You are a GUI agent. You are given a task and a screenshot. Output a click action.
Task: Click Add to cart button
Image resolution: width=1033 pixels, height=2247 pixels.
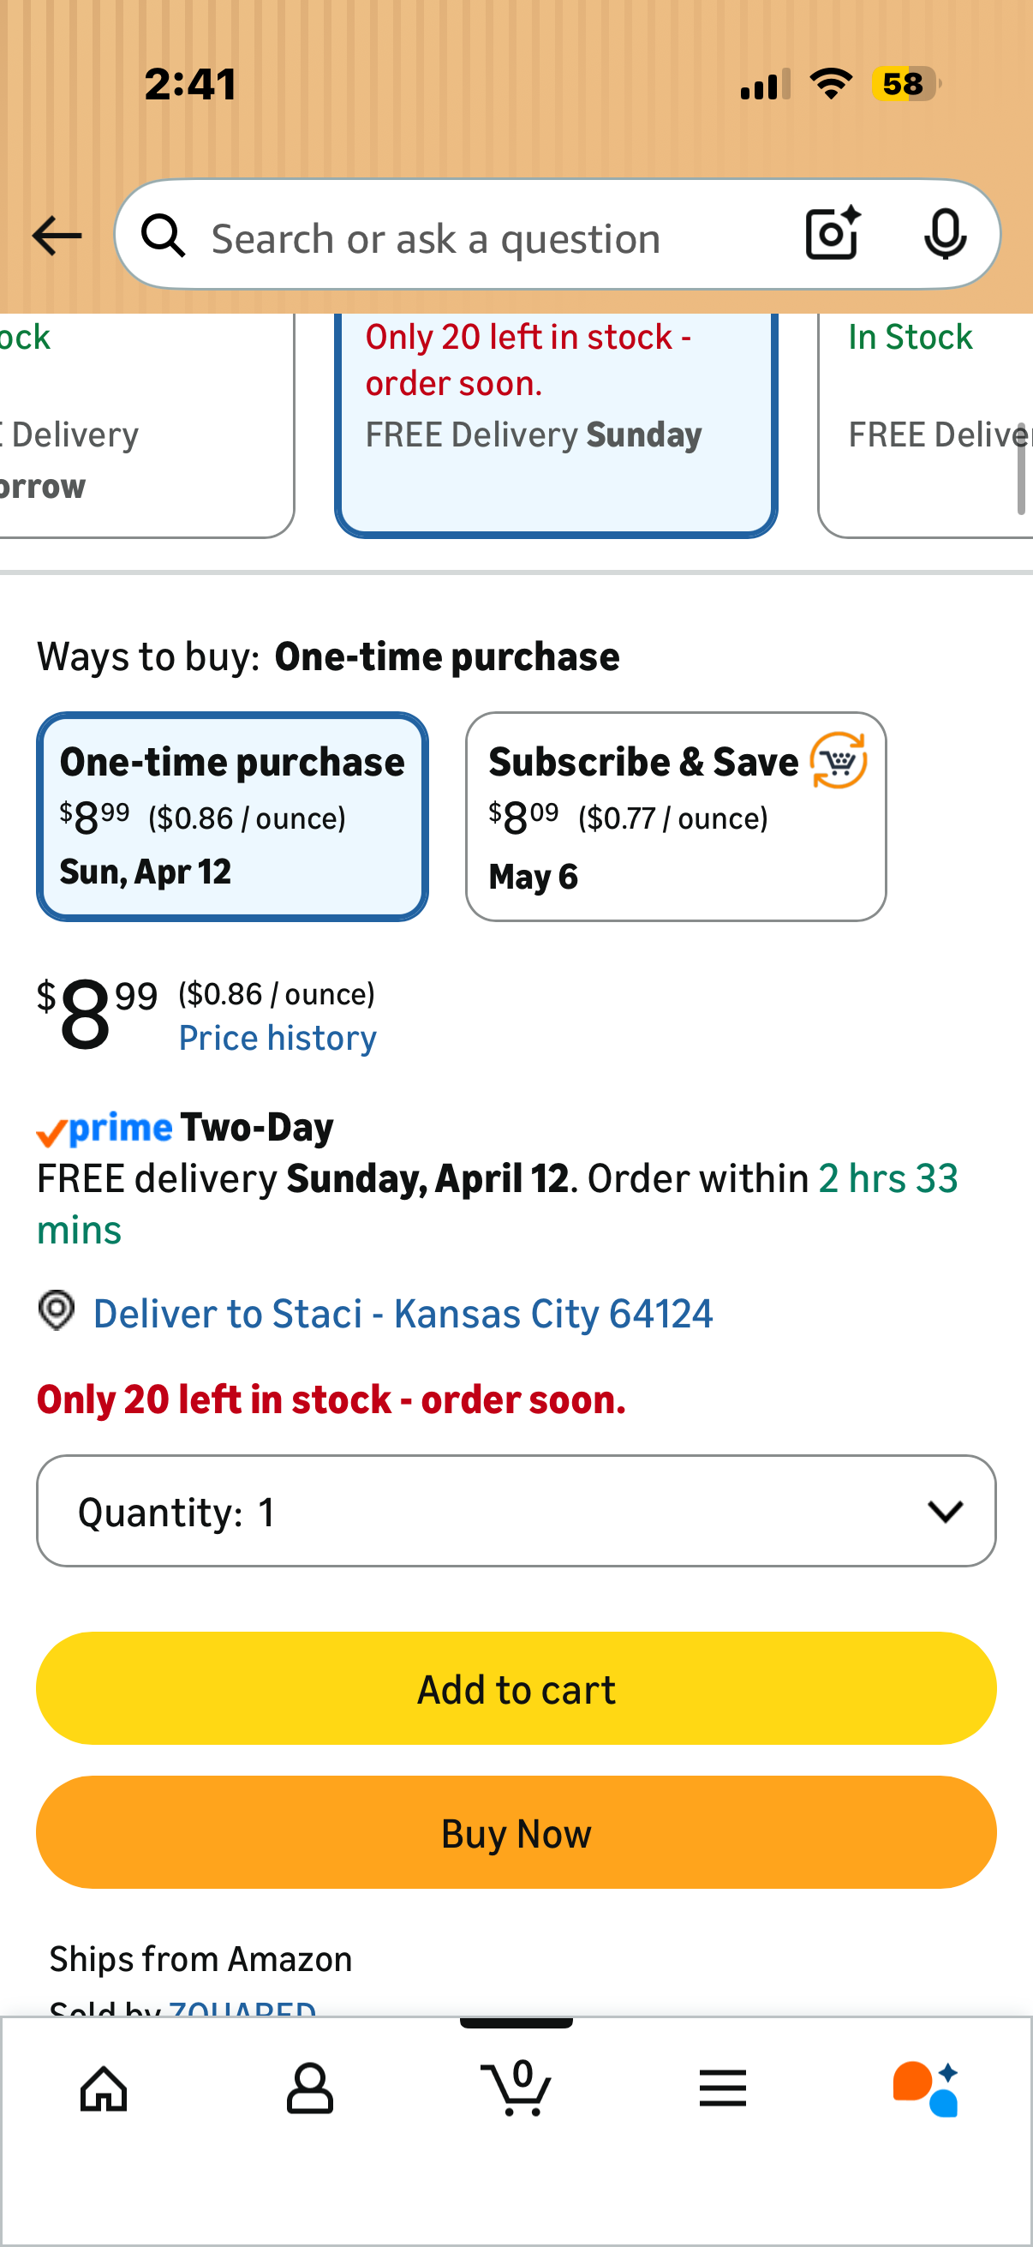click(516, 1689)
